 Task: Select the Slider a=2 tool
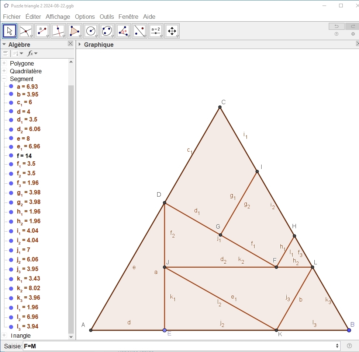[156, 31]
